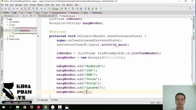Click Attach debugger to Android process icon
This screenshot has height=110, width=196.
tap(73, 9)
